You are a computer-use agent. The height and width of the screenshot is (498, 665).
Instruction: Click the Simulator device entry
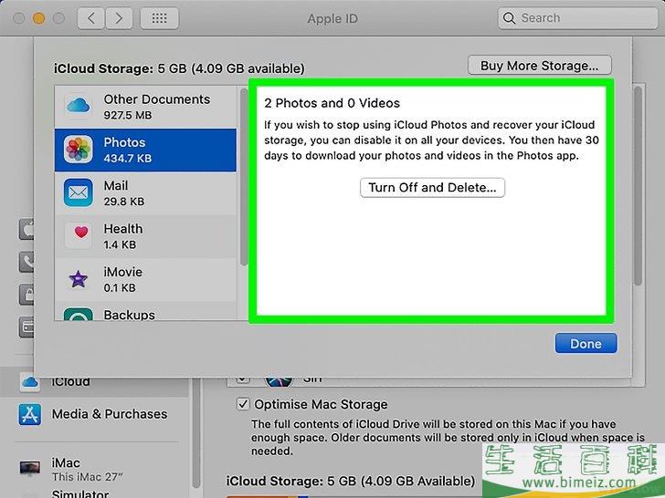80,493
